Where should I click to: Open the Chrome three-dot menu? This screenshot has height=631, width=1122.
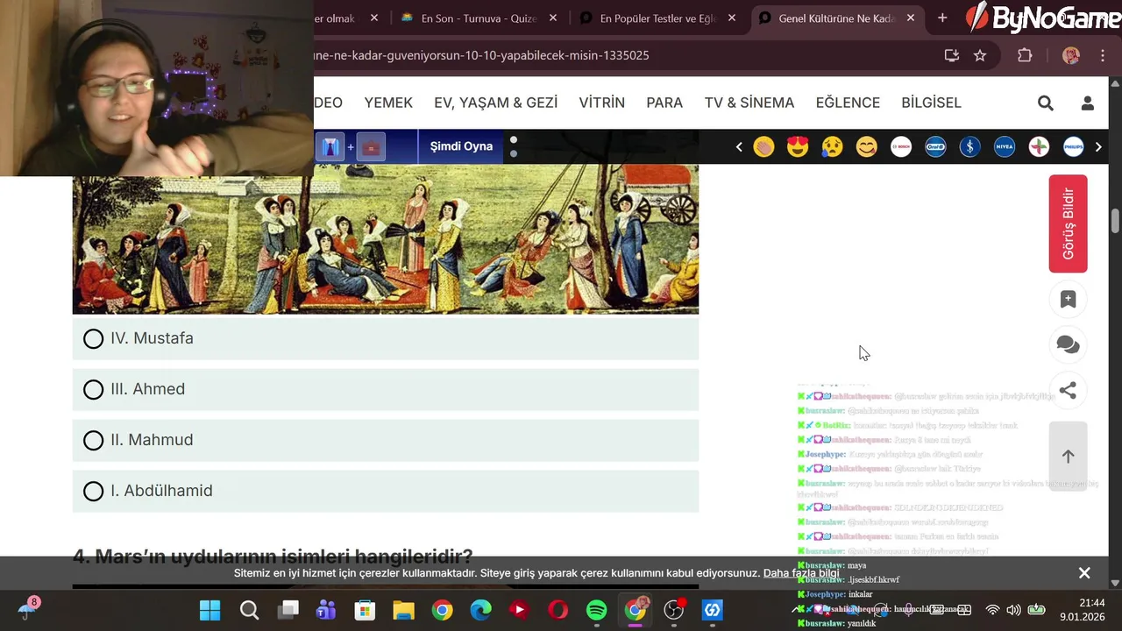[x=1102, y=55]
